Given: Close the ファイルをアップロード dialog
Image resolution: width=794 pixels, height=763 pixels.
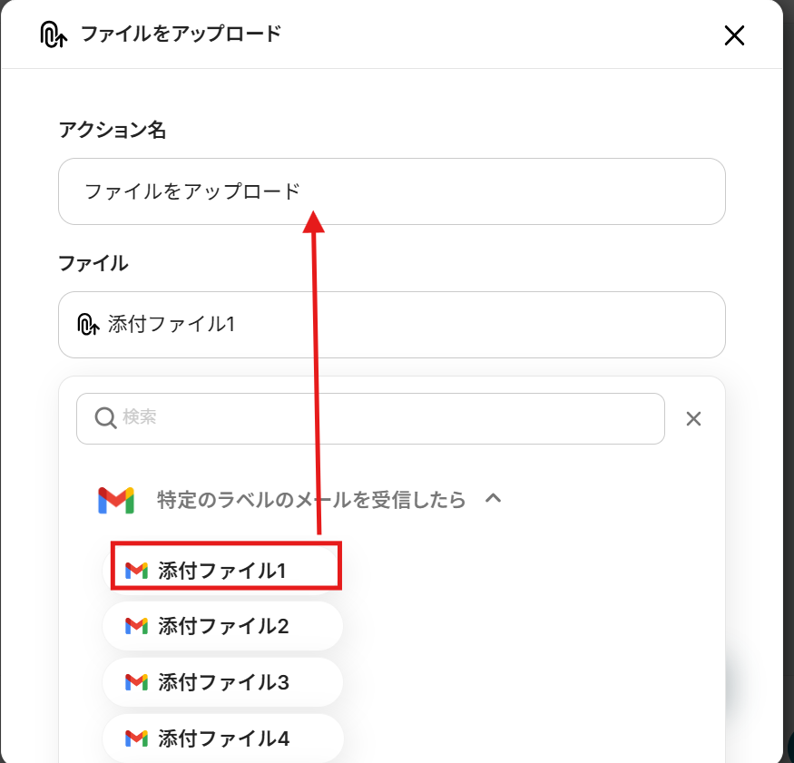Looking at the screenshot, I should [x=734, y=35].
